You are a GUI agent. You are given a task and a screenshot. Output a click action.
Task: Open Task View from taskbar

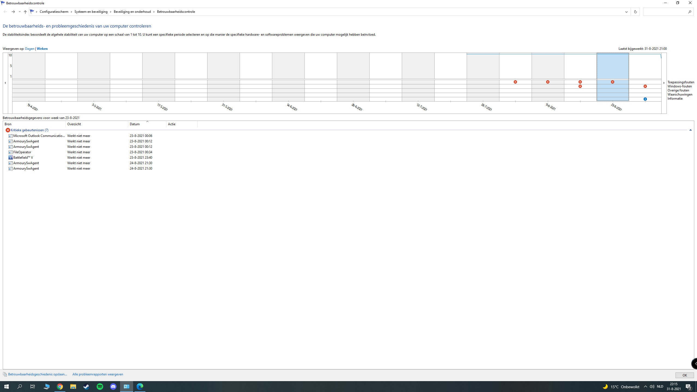pyautogui.click(x=33, y=387)
